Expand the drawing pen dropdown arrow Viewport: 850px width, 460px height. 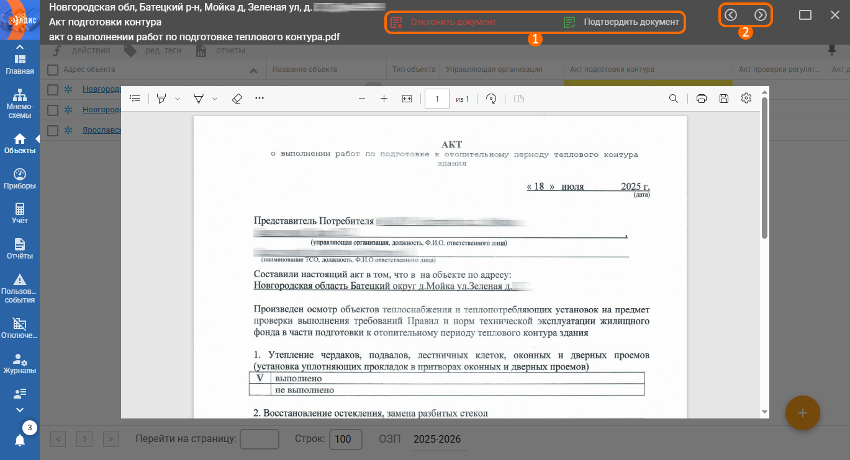coord(215,99)
